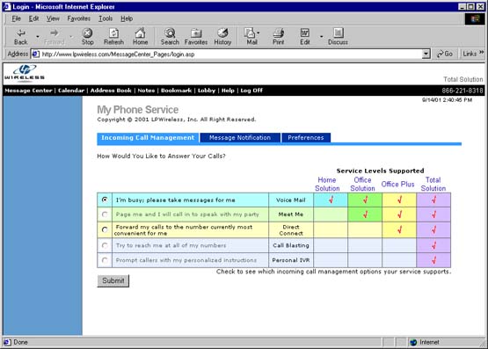Open Notes nav link
Viewport: 488px width, 349px height.
tap(146, 91)
